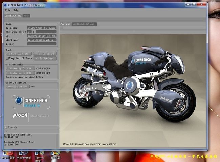Click the CINEBENCH title bar app icon
Image resolution: width=220 pixels, height=162 pixels.
click(x=6, y=5)
